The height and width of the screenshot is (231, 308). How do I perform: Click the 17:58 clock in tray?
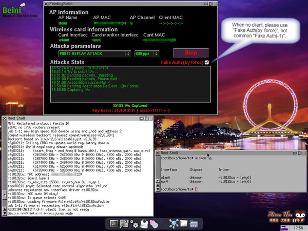click(297, 227)
